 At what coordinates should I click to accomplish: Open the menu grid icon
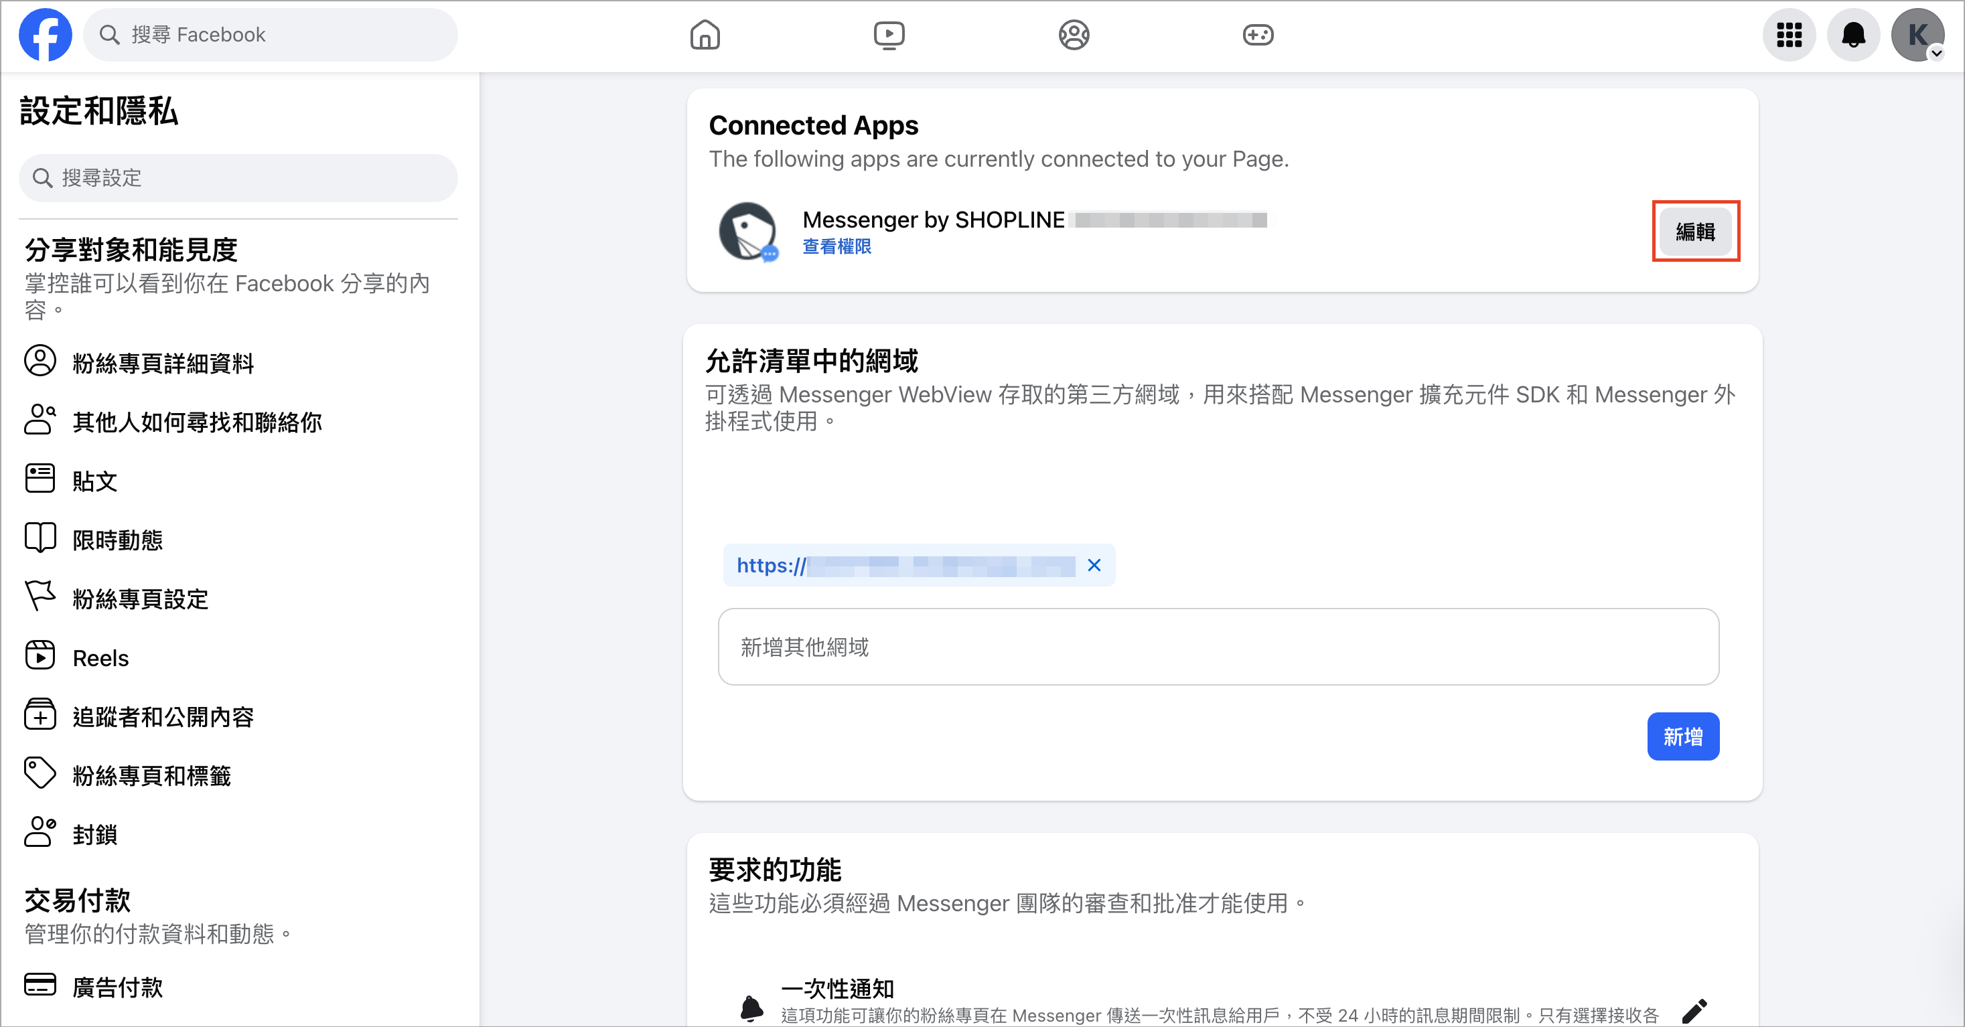pyautogui.click(x=1789, y=35)
